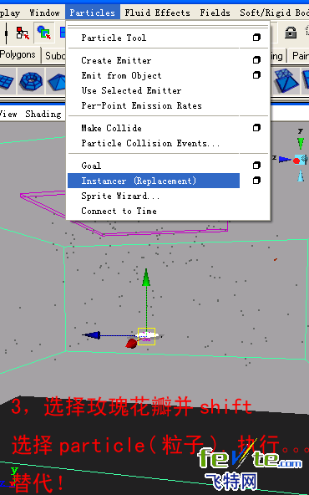Open the Window menu
Viewport: 309px width, 495px height.
pos(44,13)
